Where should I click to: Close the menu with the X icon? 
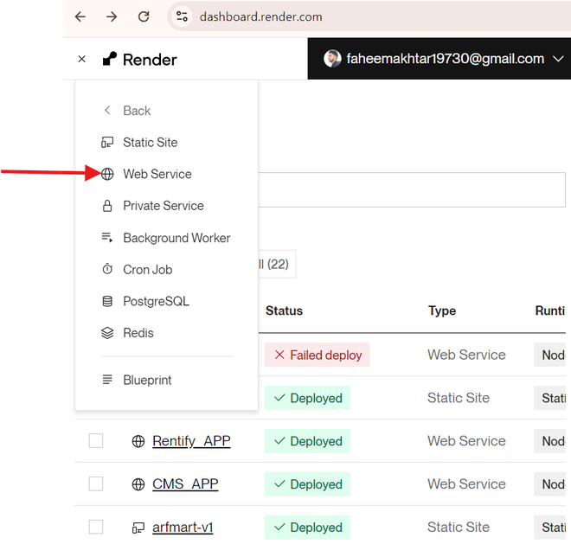(x=82, y=59)
